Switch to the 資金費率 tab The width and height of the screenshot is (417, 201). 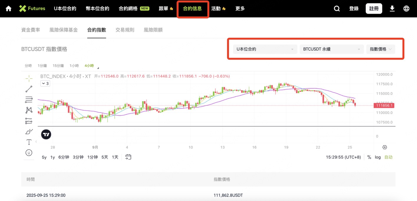click(31, 30)
